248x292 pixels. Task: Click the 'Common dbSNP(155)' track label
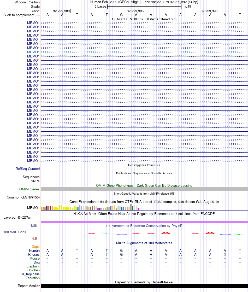23,197
